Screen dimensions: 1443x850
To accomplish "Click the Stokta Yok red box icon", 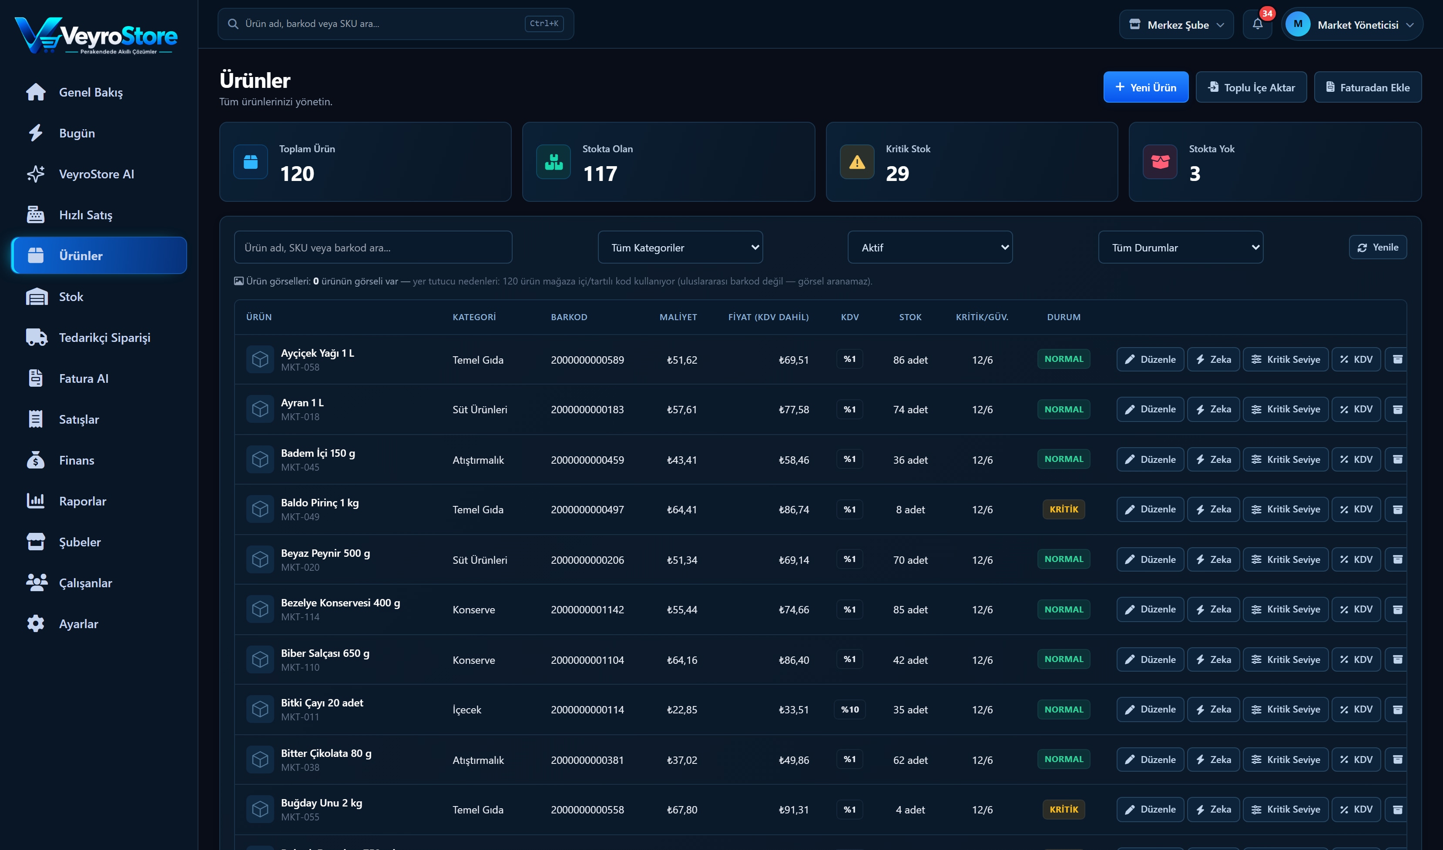I will (1160, 162).
